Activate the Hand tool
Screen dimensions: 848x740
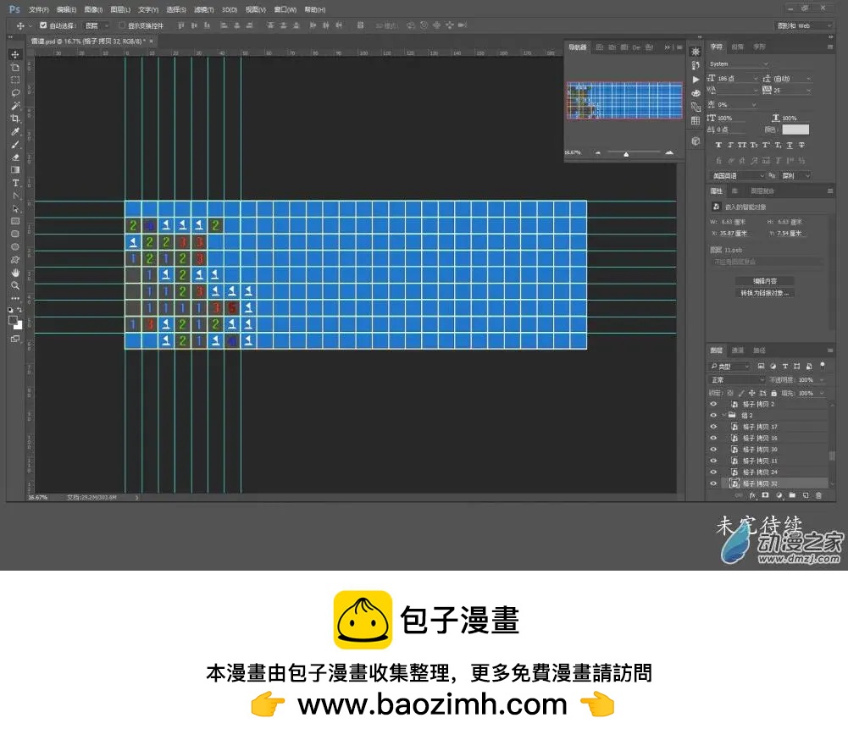(x=15, y=273)
